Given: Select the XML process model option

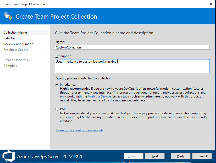Looking at the screenshot, I should point(57,109).
